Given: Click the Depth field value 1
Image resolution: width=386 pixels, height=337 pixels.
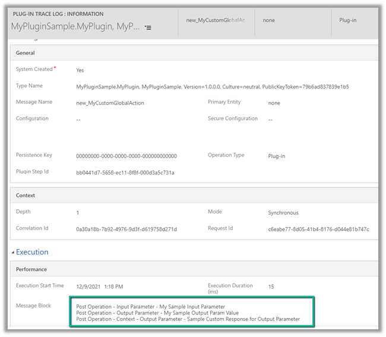Looking at the screenshot, I should pyautogui.click(x=78, y=212).
